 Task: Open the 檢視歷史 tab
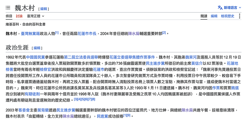(x=228, y=16)
